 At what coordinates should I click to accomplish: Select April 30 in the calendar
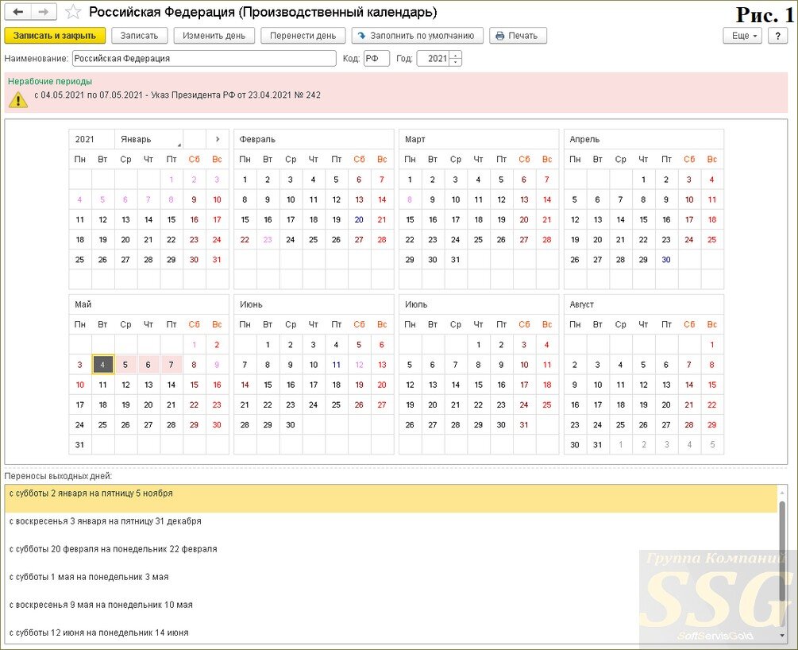[666, 260]
